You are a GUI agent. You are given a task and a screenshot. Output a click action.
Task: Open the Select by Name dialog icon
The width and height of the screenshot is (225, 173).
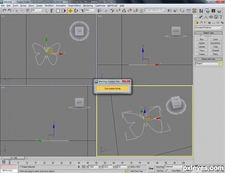52,11
